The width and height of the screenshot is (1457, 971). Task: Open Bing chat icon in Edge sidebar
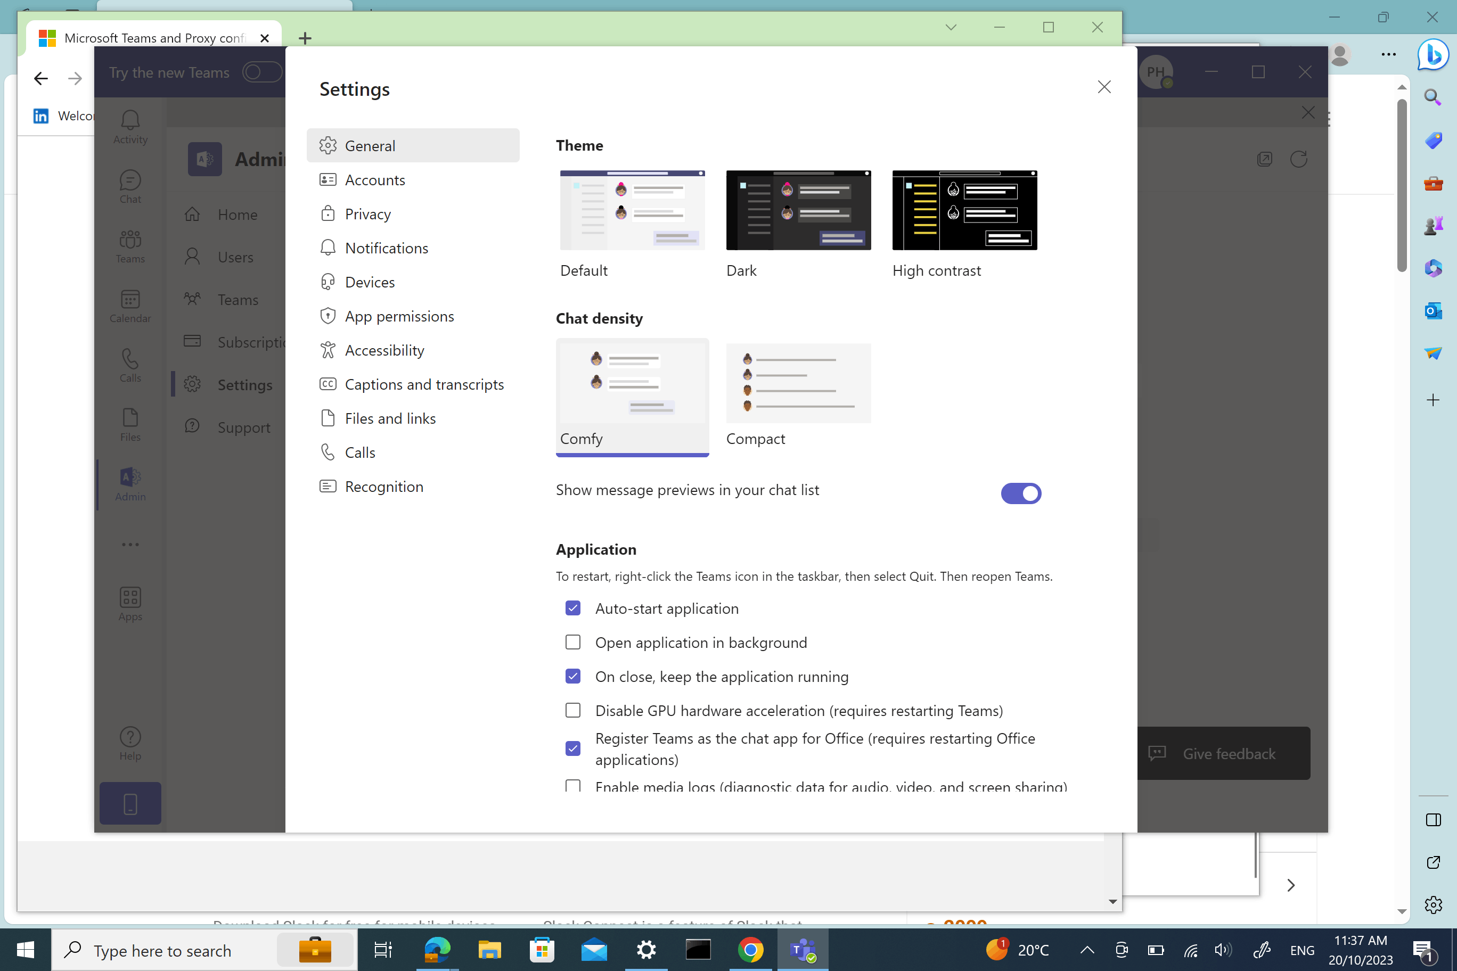pos(1433,54)
